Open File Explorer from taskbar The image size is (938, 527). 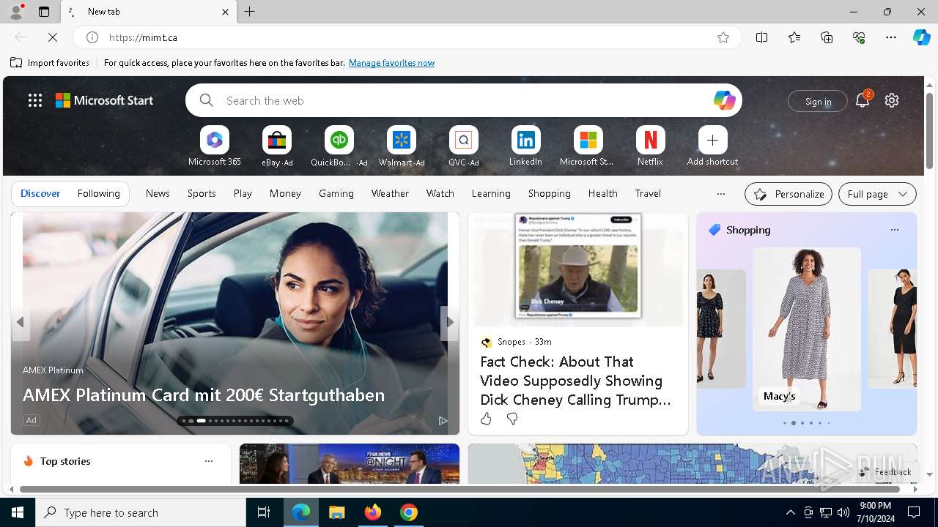click(x=336, y=512)
